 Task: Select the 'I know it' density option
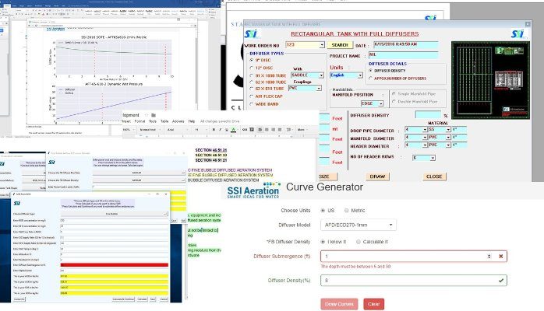pyautogui.click(x=323, y=242)
